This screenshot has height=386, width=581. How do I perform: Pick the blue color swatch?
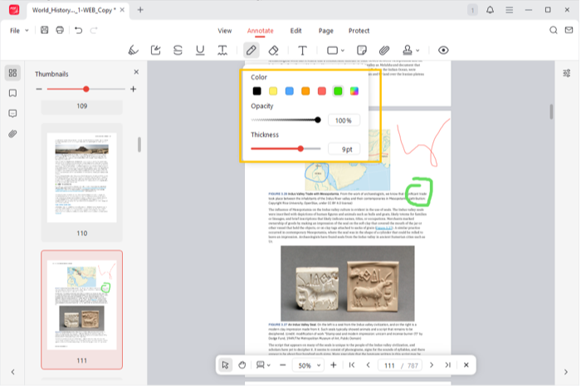point(290,91)
